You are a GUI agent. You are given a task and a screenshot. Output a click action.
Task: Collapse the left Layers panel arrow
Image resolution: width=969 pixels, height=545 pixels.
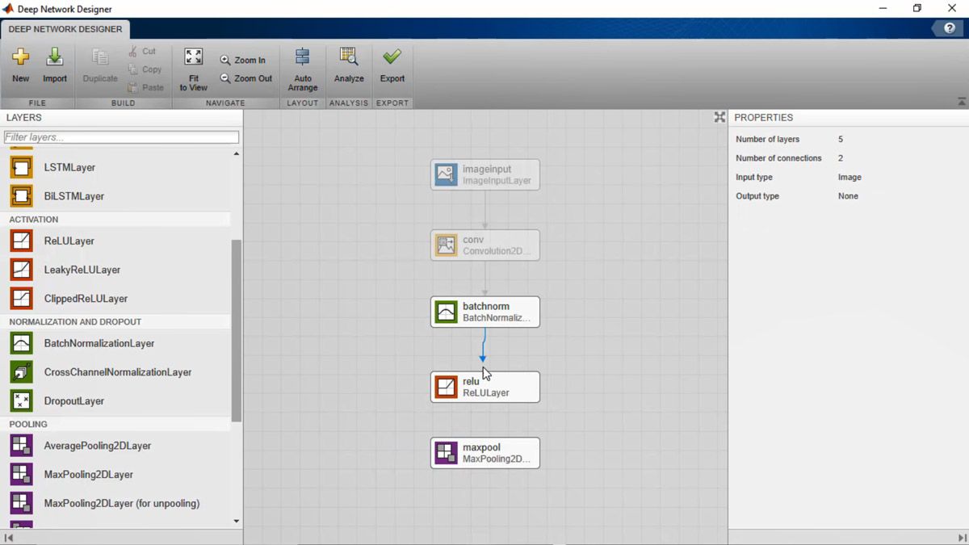[x=9, y=538]
